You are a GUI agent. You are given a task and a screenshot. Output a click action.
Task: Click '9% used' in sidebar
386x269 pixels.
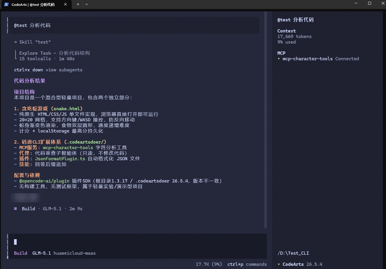pos(287,42)
